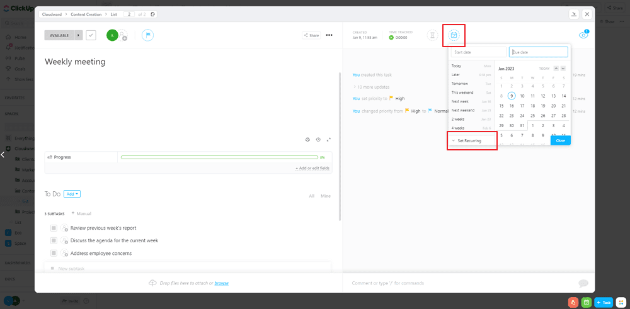Click the Weekly meeting task title

click(75, 62)
